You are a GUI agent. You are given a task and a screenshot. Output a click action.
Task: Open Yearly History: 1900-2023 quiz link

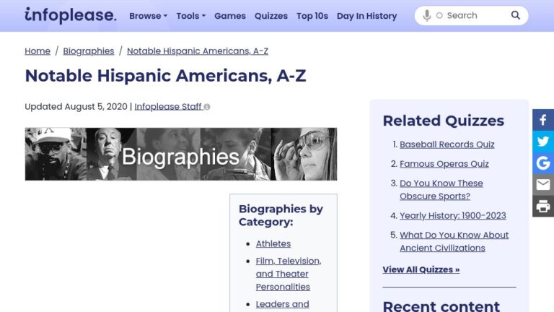(452, 215)
